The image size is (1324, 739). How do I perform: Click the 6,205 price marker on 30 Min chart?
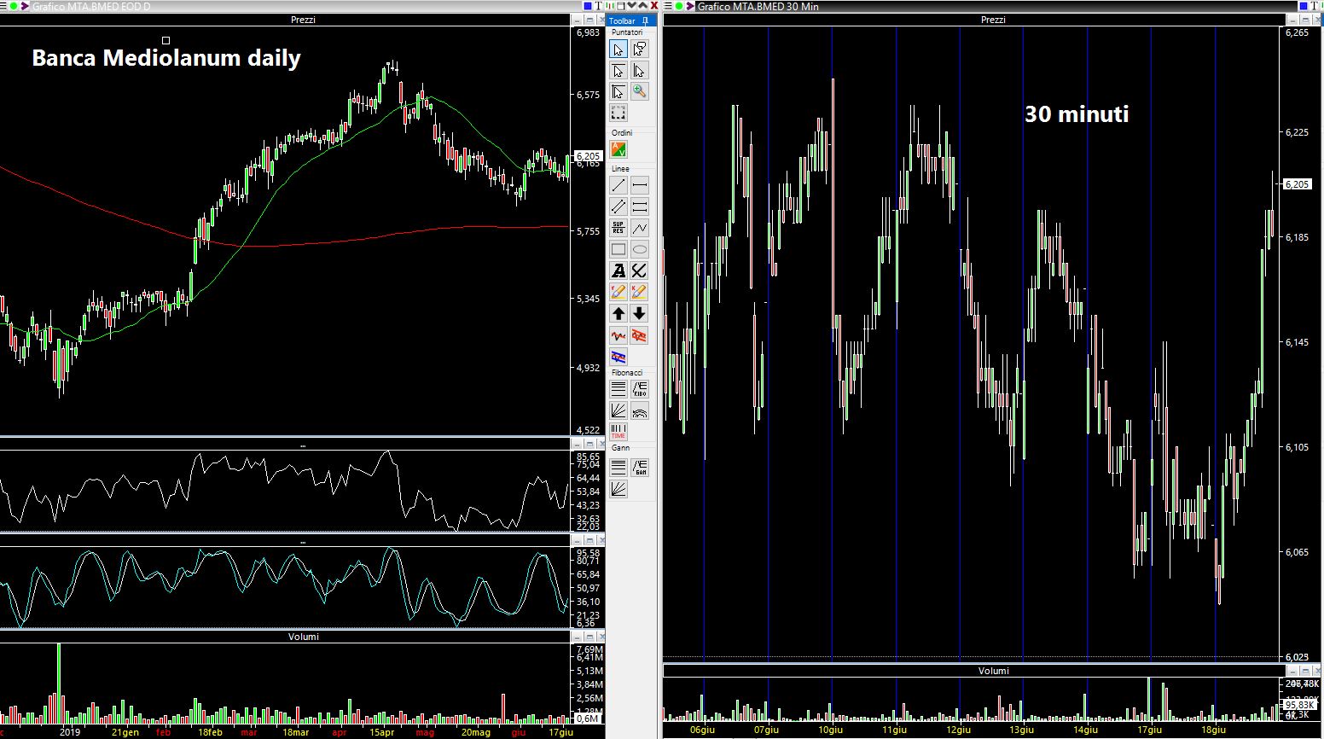coord(1297,184)
